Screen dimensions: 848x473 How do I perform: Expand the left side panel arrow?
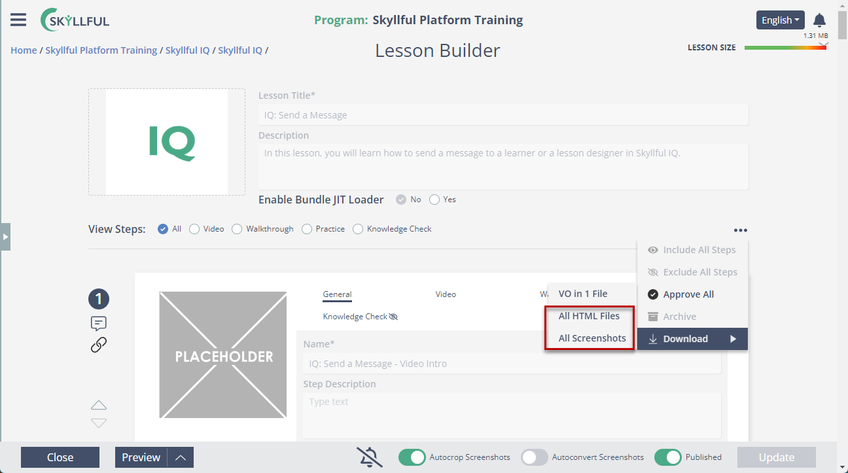coord(5,237)
